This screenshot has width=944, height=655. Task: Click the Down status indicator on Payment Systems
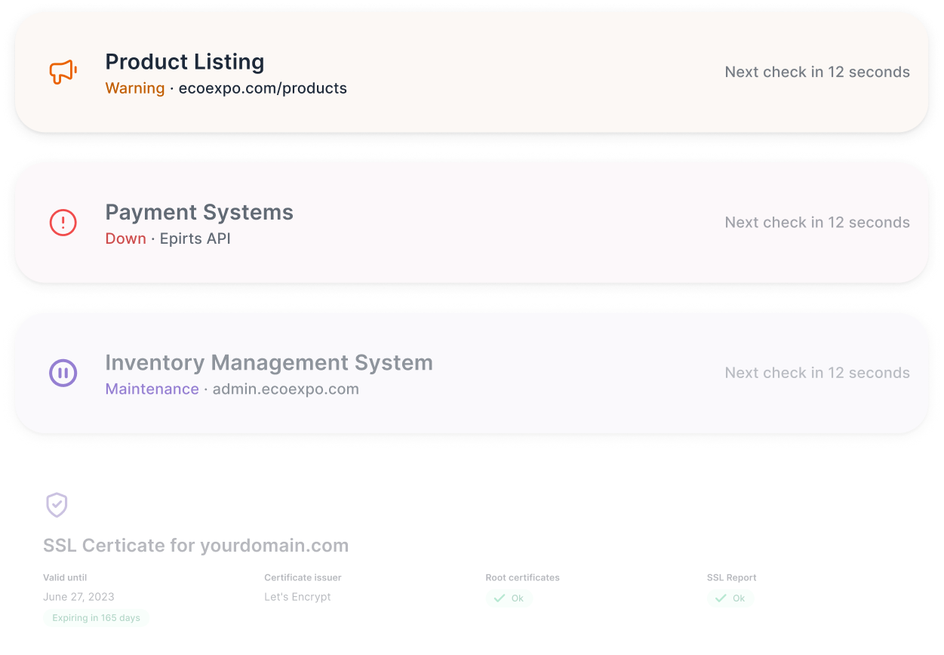click(125, 238)
